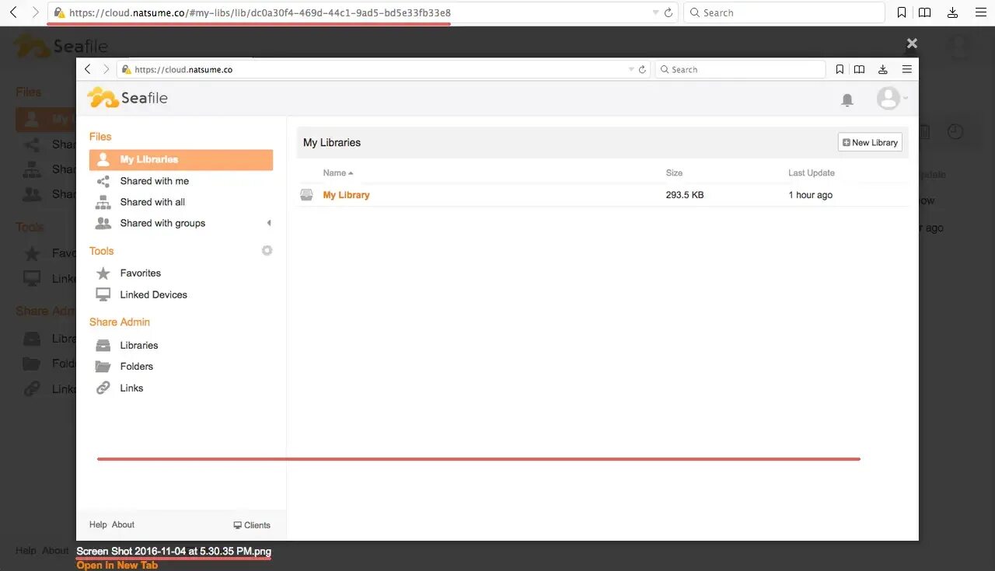Click the Size column header
Screen dimensions: 995x571
point(674,172)
